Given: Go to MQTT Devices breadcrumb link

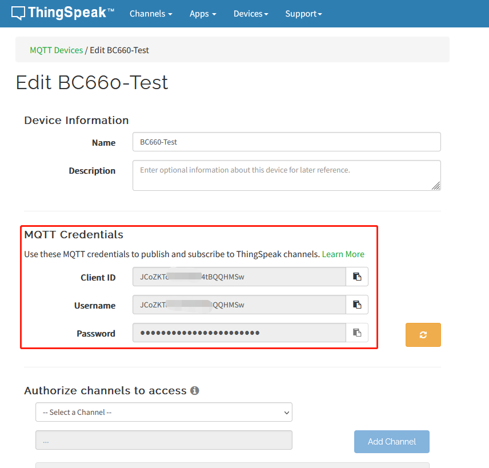Looking at the screenshot, I should point(57,50).
